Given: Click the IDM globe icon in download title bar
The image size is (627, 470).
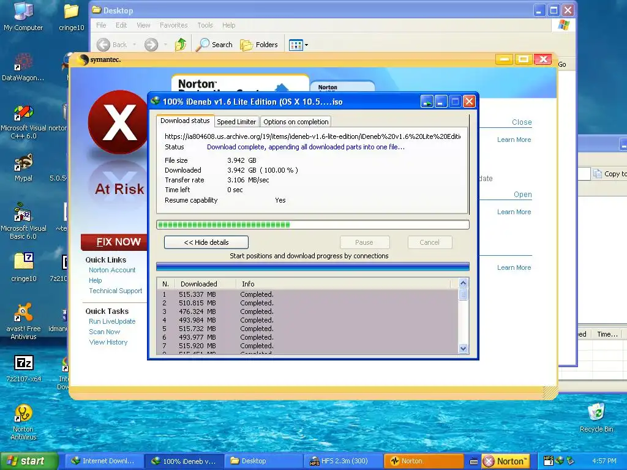Looking at the screenshot, I should click(x=156, y=101).
